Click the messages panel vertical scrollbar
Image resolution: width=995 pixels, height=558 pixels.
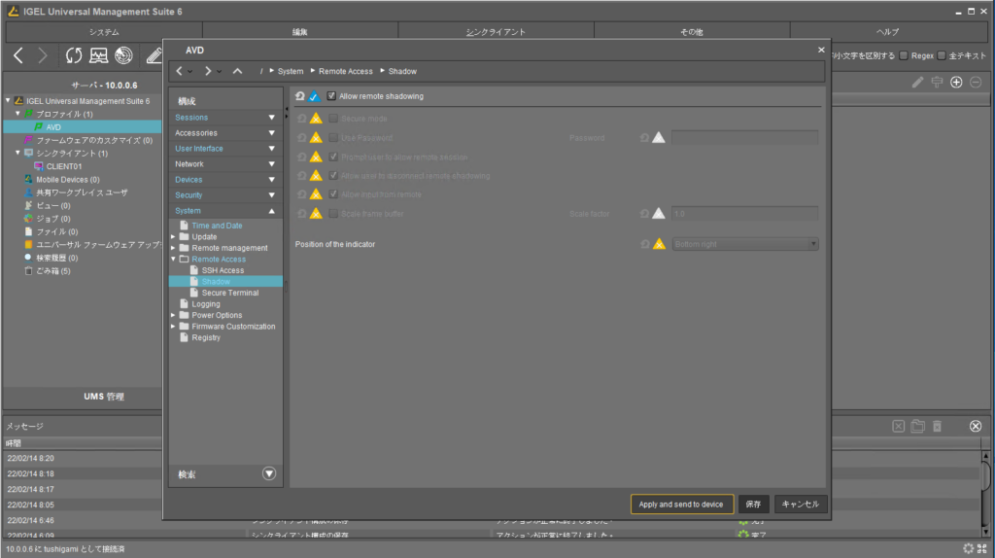pyautogui.click(x=985, y=494)
